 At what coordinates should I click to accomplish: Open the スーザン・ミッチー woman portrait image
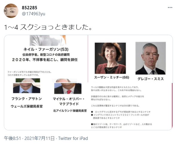pyautogui.click(x=110, y=58)
